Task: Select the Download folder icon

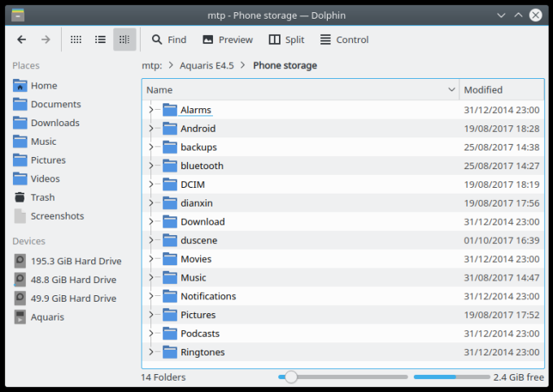Action: [170, 222]
